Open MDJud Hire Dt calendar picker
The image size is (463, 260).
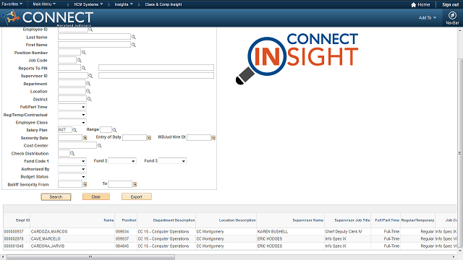213,138
